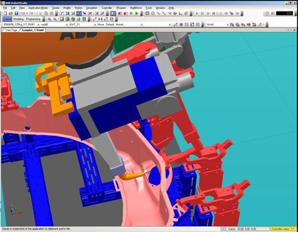Click the snap gravity globe icon
Viewport: 298px width, 232px height.
(175, 13)
